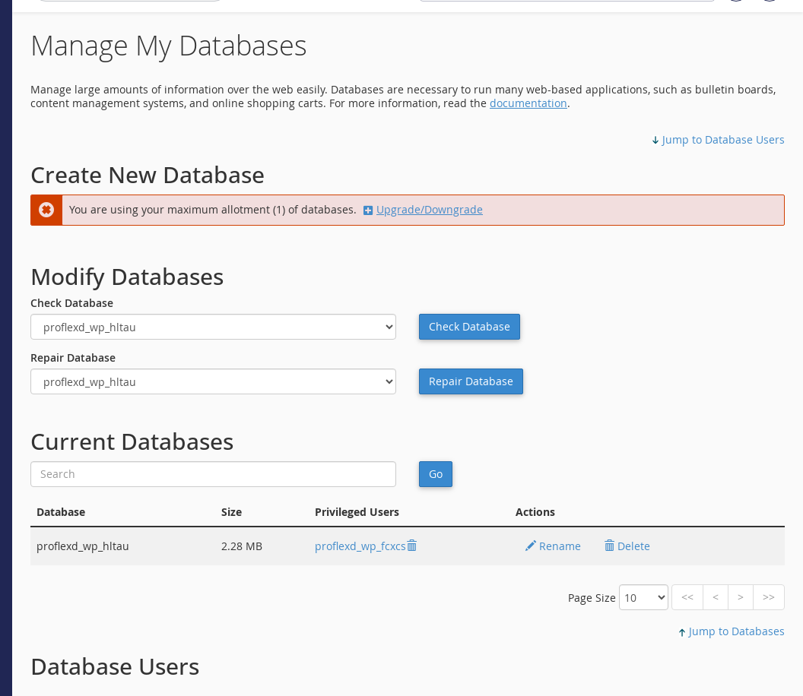Image resolution: width=803 pixels, height=696 pixels.
Task: Follow the Upgrade/Downgrade link
Action: [429, 210]
